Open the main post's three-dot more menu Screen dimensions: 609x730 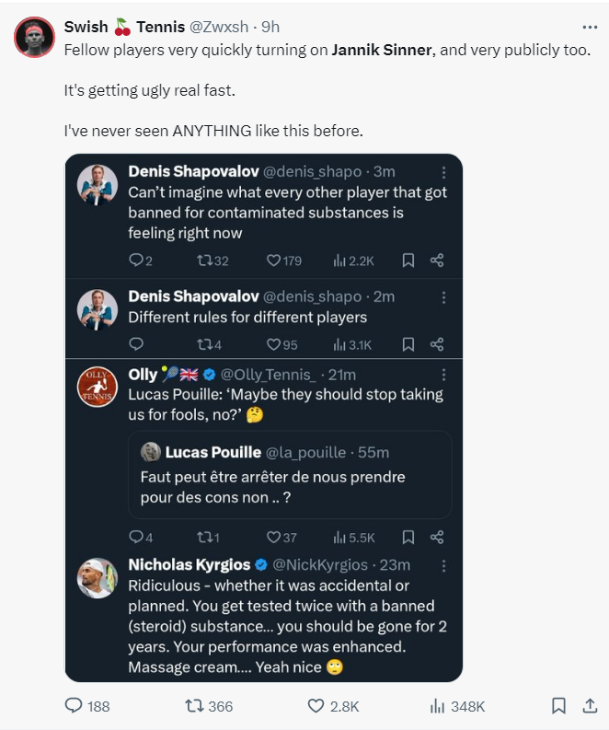590,28
